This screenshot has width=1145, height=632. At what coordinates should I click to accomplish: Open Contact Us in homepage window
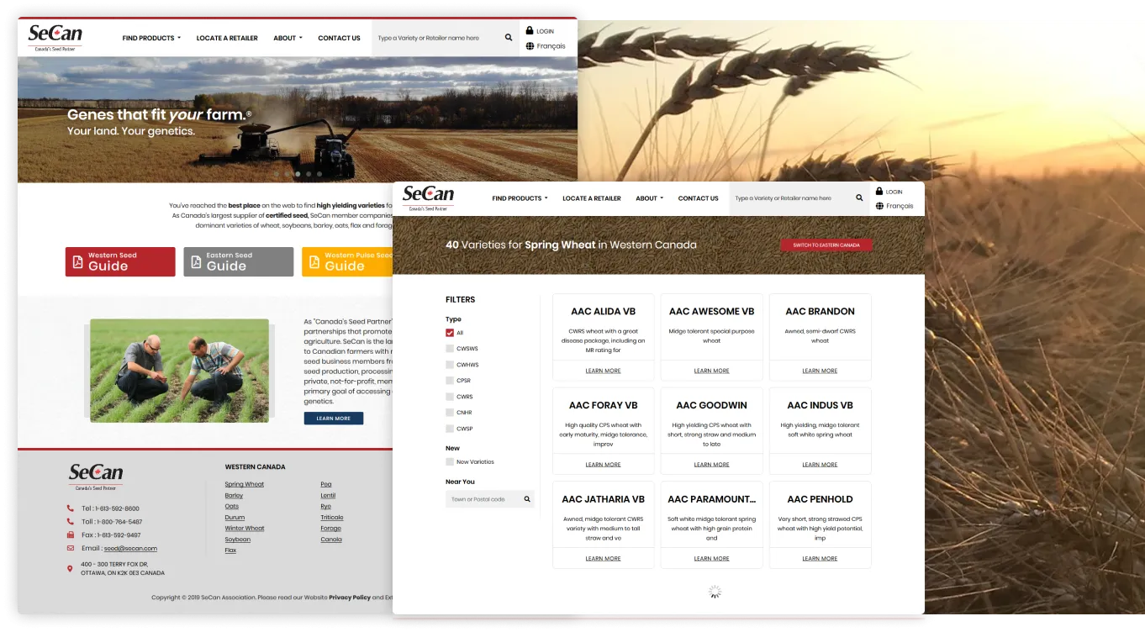point(339,38)
